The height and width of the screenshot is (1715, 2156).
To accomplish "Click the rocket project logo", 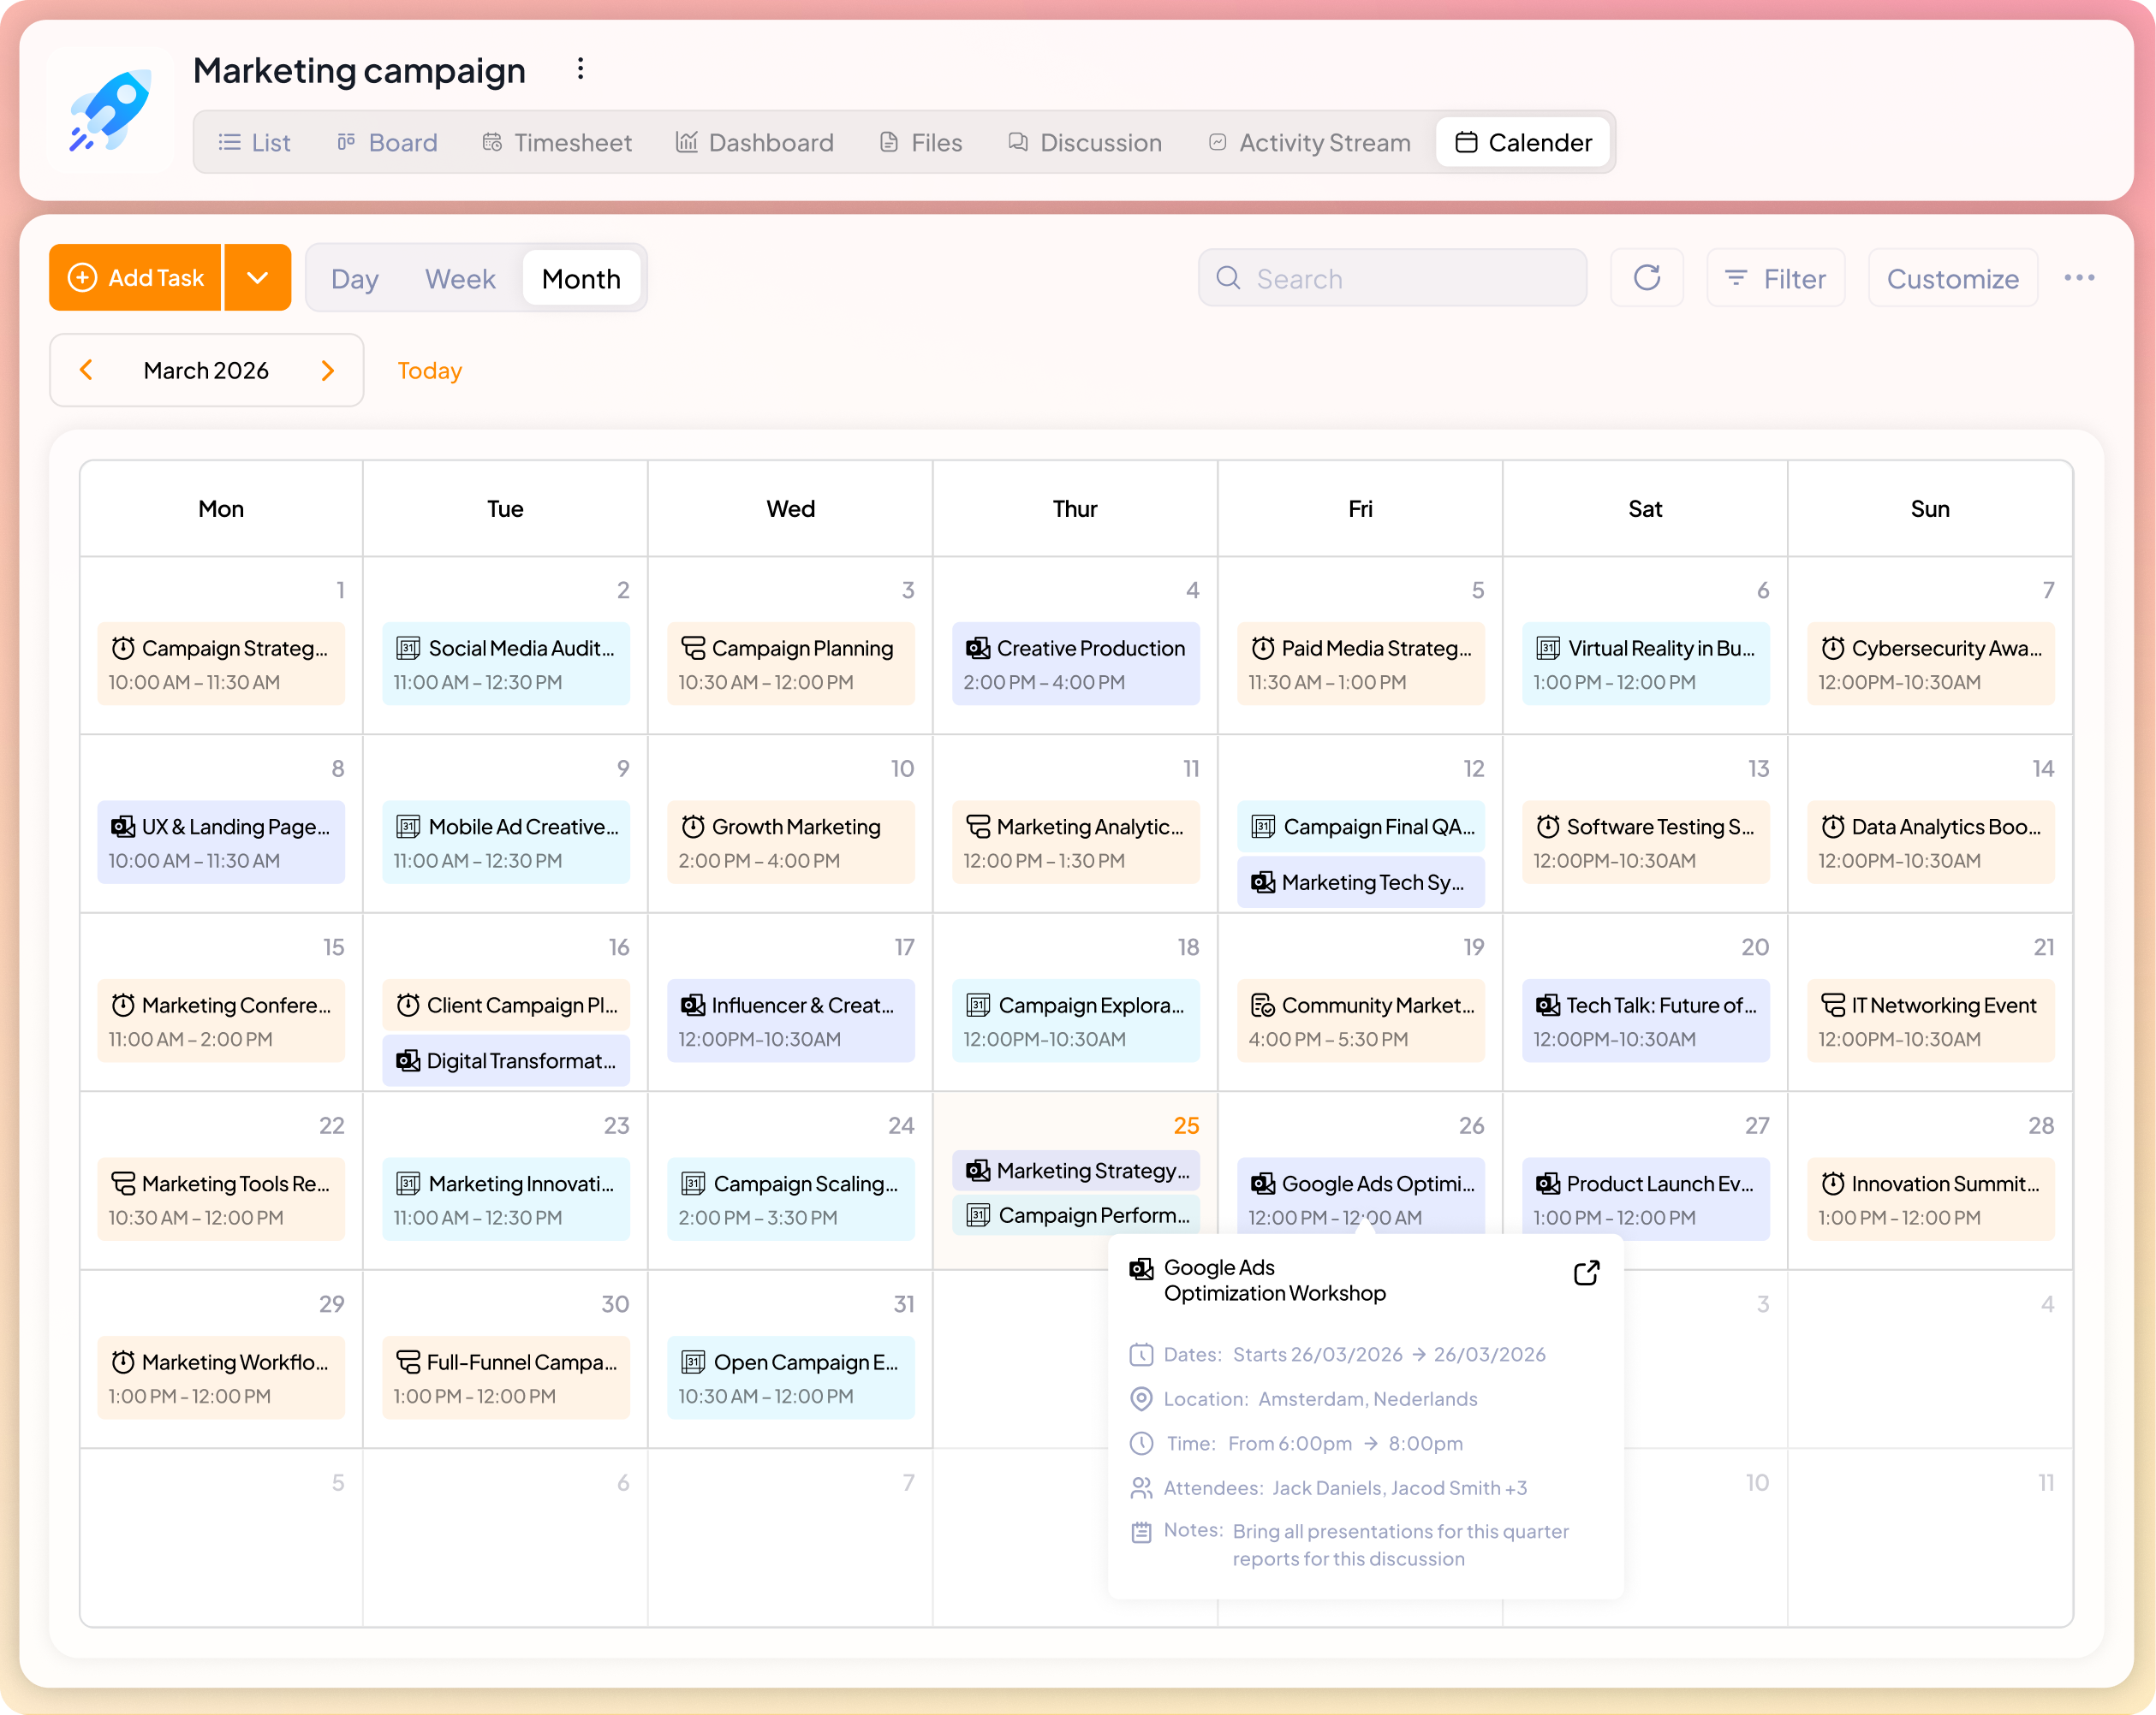I will click(x=110, y=110).
